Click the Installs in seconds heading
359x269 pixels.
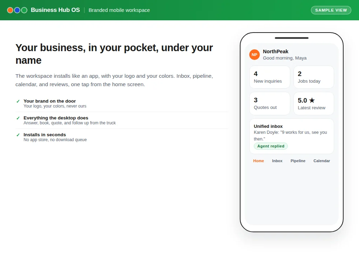point(45,135)
